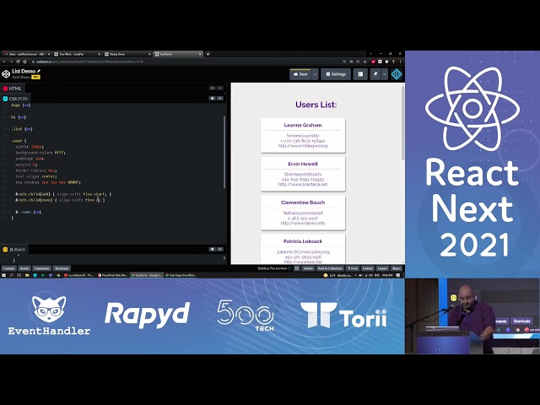Open File Explorer from taskbar
The width and height of the screenshot is (540, 405).
click(x=27, y=275)
